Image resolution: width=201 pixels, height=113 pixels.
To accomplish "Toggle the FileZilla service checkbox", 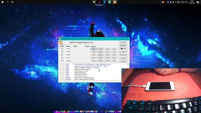I will (62, 55).
